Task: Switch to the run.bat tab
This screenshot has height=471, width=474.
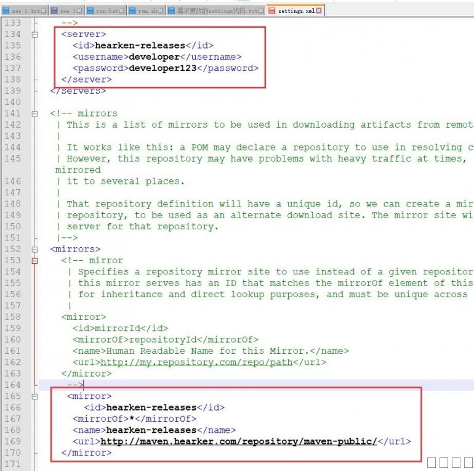Action: click(x=106, y=11)
